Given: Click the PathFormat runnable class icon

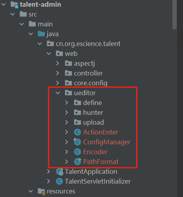Looking at the screenshot, I should coord(78,162).
